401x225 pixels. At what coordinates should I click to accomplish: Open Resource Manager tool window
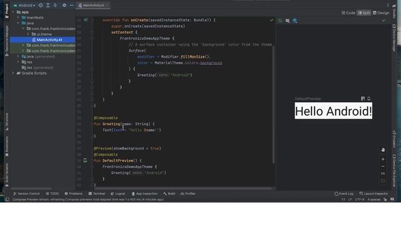tap(7, 41)
